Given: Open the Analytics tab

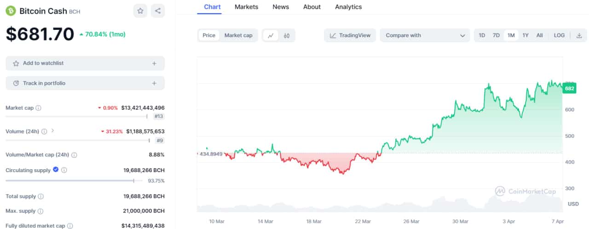Looking at the screenshot, I should 348,7.
